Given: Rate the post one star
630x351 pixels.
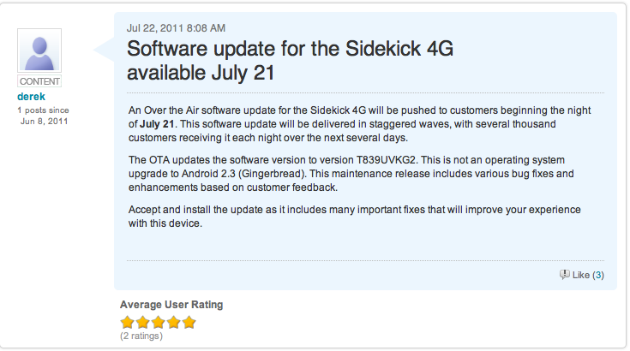Looking at the screenshot, I should click(128, 323).
